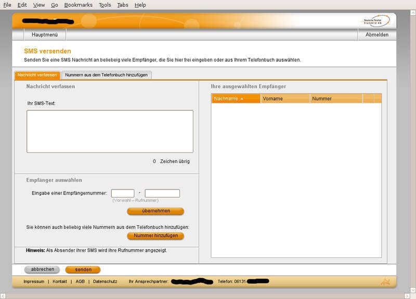Click the orange figure icon in the footer

(x=385, y=282)
